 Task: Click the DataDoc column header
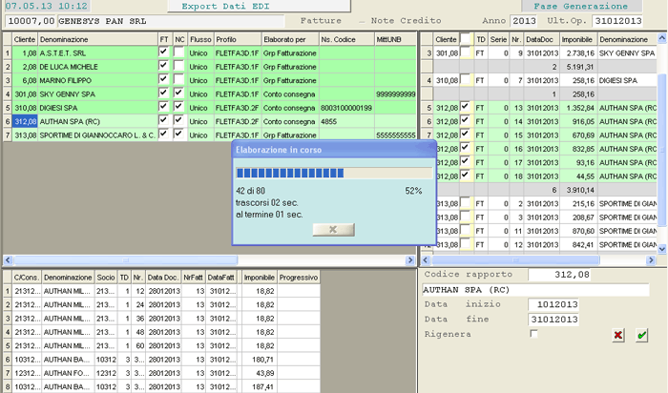tap(542, 39)
